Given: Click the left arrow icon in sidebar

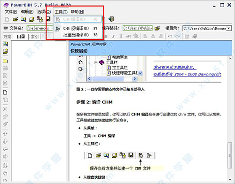Looking at the screenshot, I should click(5, 149).
